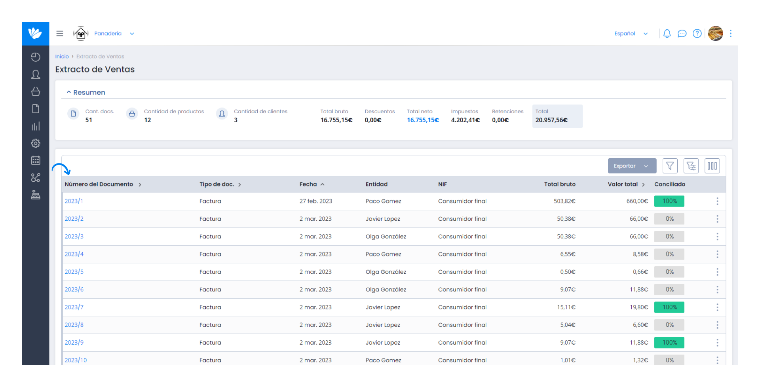Image resolution: width=760 pixels, height=387 pixels.
Task: Open the column chooser icon
Action: point(712,166)
